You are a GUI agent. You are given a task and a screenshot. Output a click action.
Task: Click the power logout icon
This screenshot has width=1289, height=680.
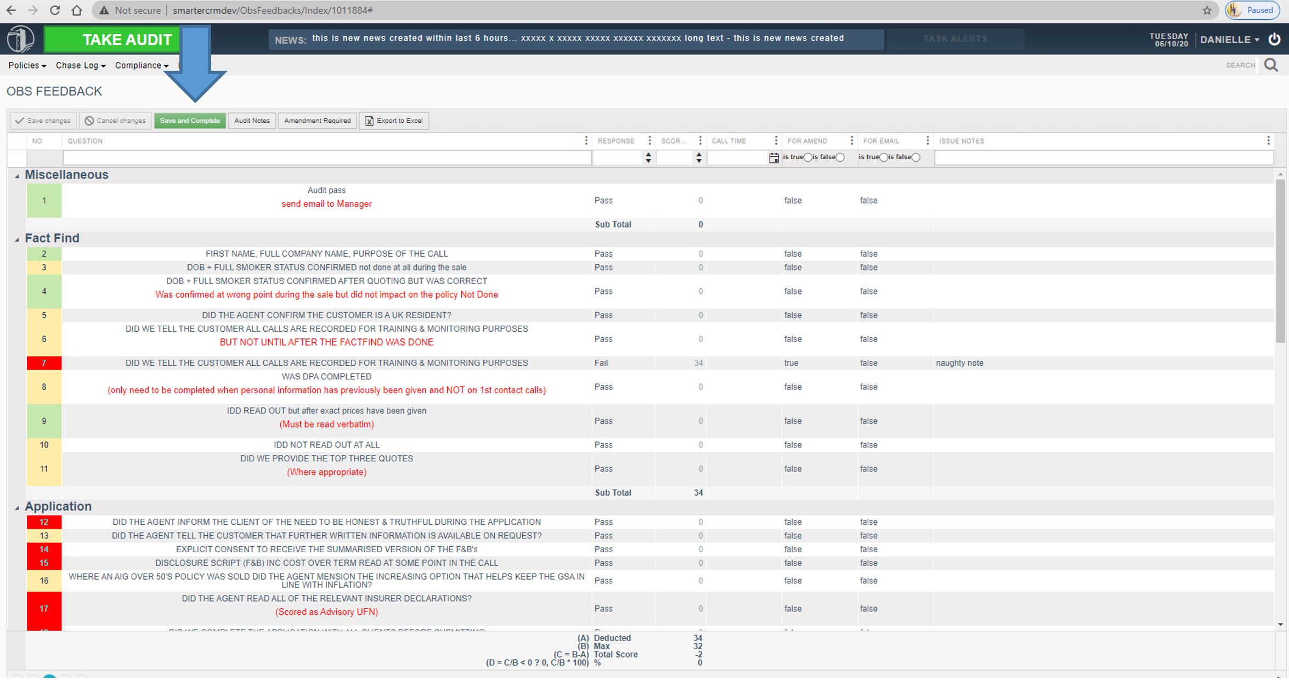pos(1274,39)
